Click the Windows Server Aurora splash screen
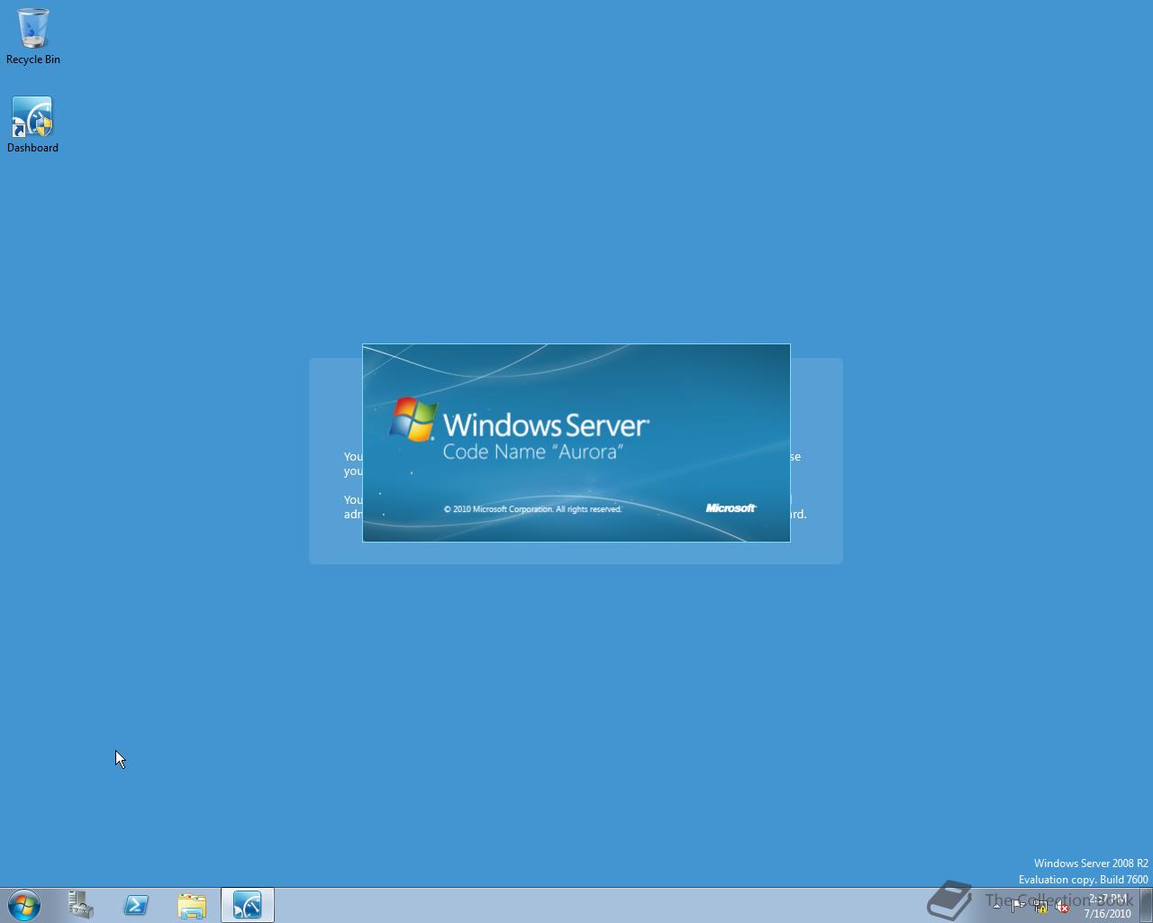Screen dimensions: 1153x923 pos(576,443)
